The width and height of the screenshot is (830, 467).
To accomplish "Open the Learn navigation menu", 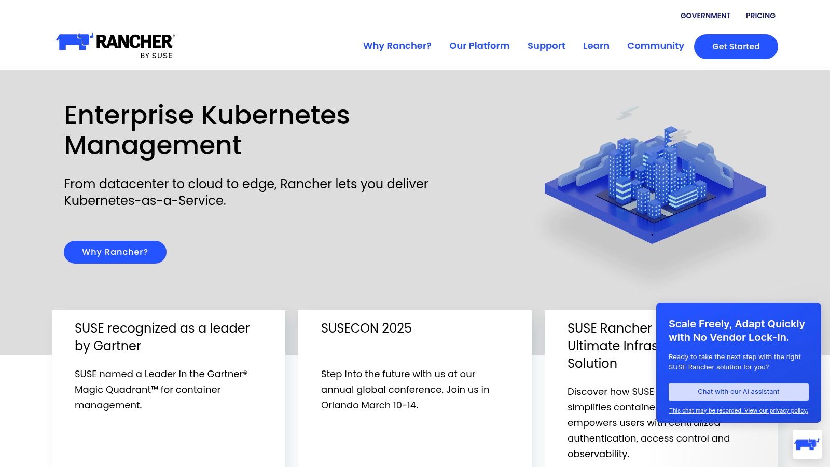I will click(596, 46).
